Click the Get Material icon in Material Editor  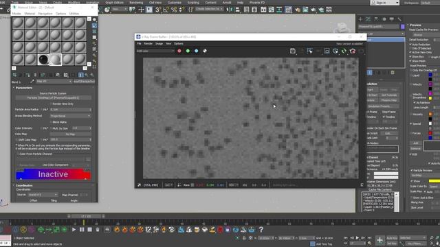pyautogui.click(x=14, y=75)
